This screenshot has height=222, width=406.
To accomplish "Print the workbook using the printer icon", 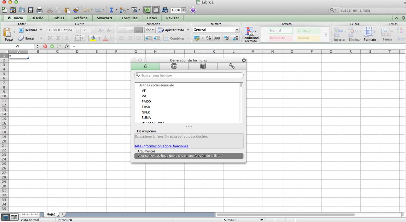I will tap(39, 10).
